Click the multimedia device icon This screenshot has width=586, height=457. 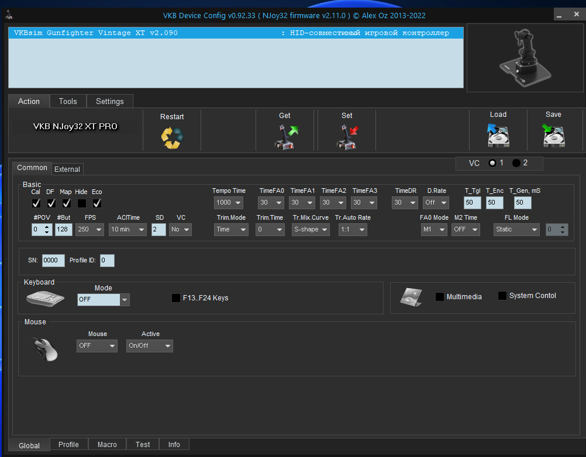411,297
